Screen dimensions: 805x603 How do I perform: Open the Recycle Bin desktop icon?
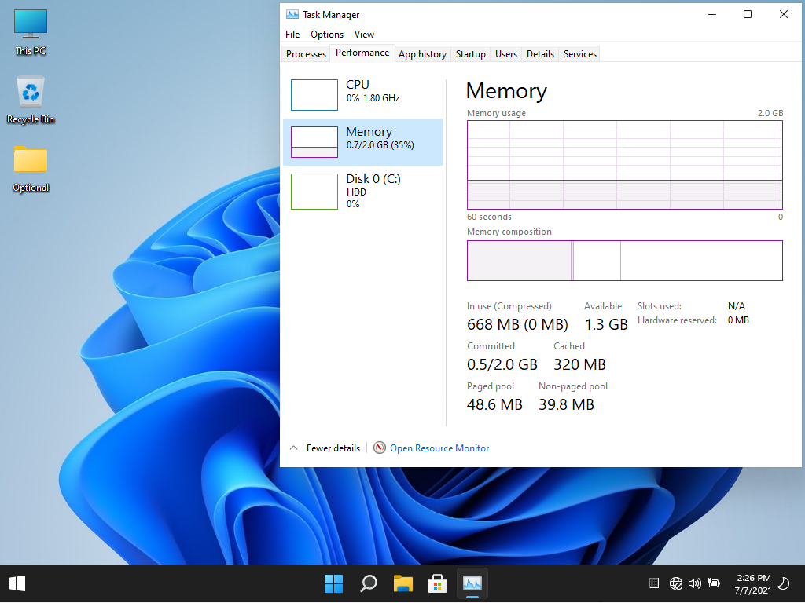pyautogui.click(x=31, y=100)
